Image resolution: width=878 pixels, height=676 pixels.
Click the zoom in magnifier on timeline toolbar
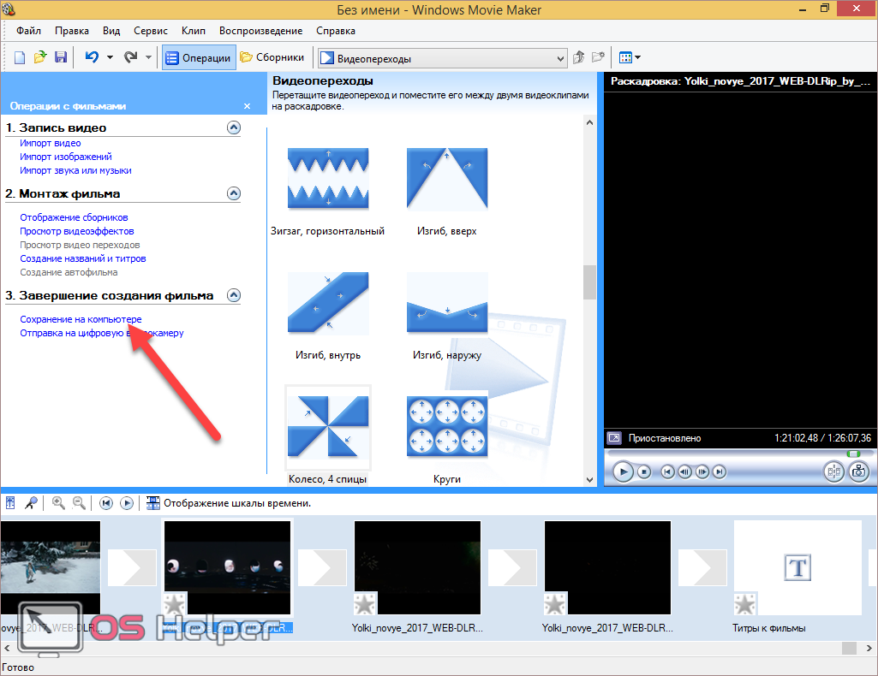coord(58,503)
